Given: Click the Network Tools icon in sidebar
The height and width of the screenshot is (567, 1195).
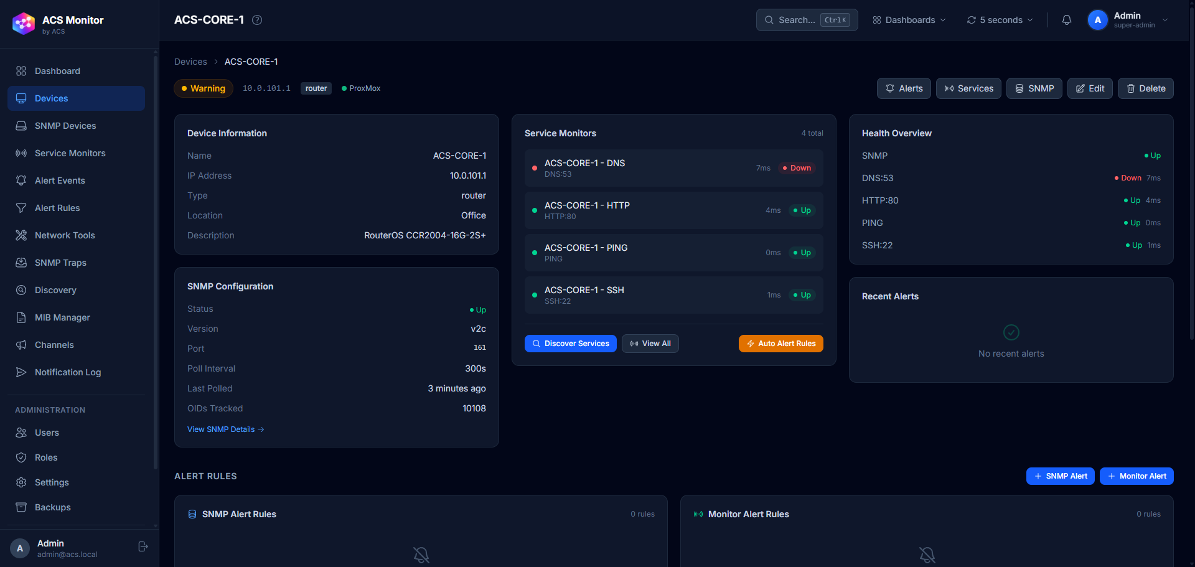Looking at the screenshot, I should click(x=21, y=235).
